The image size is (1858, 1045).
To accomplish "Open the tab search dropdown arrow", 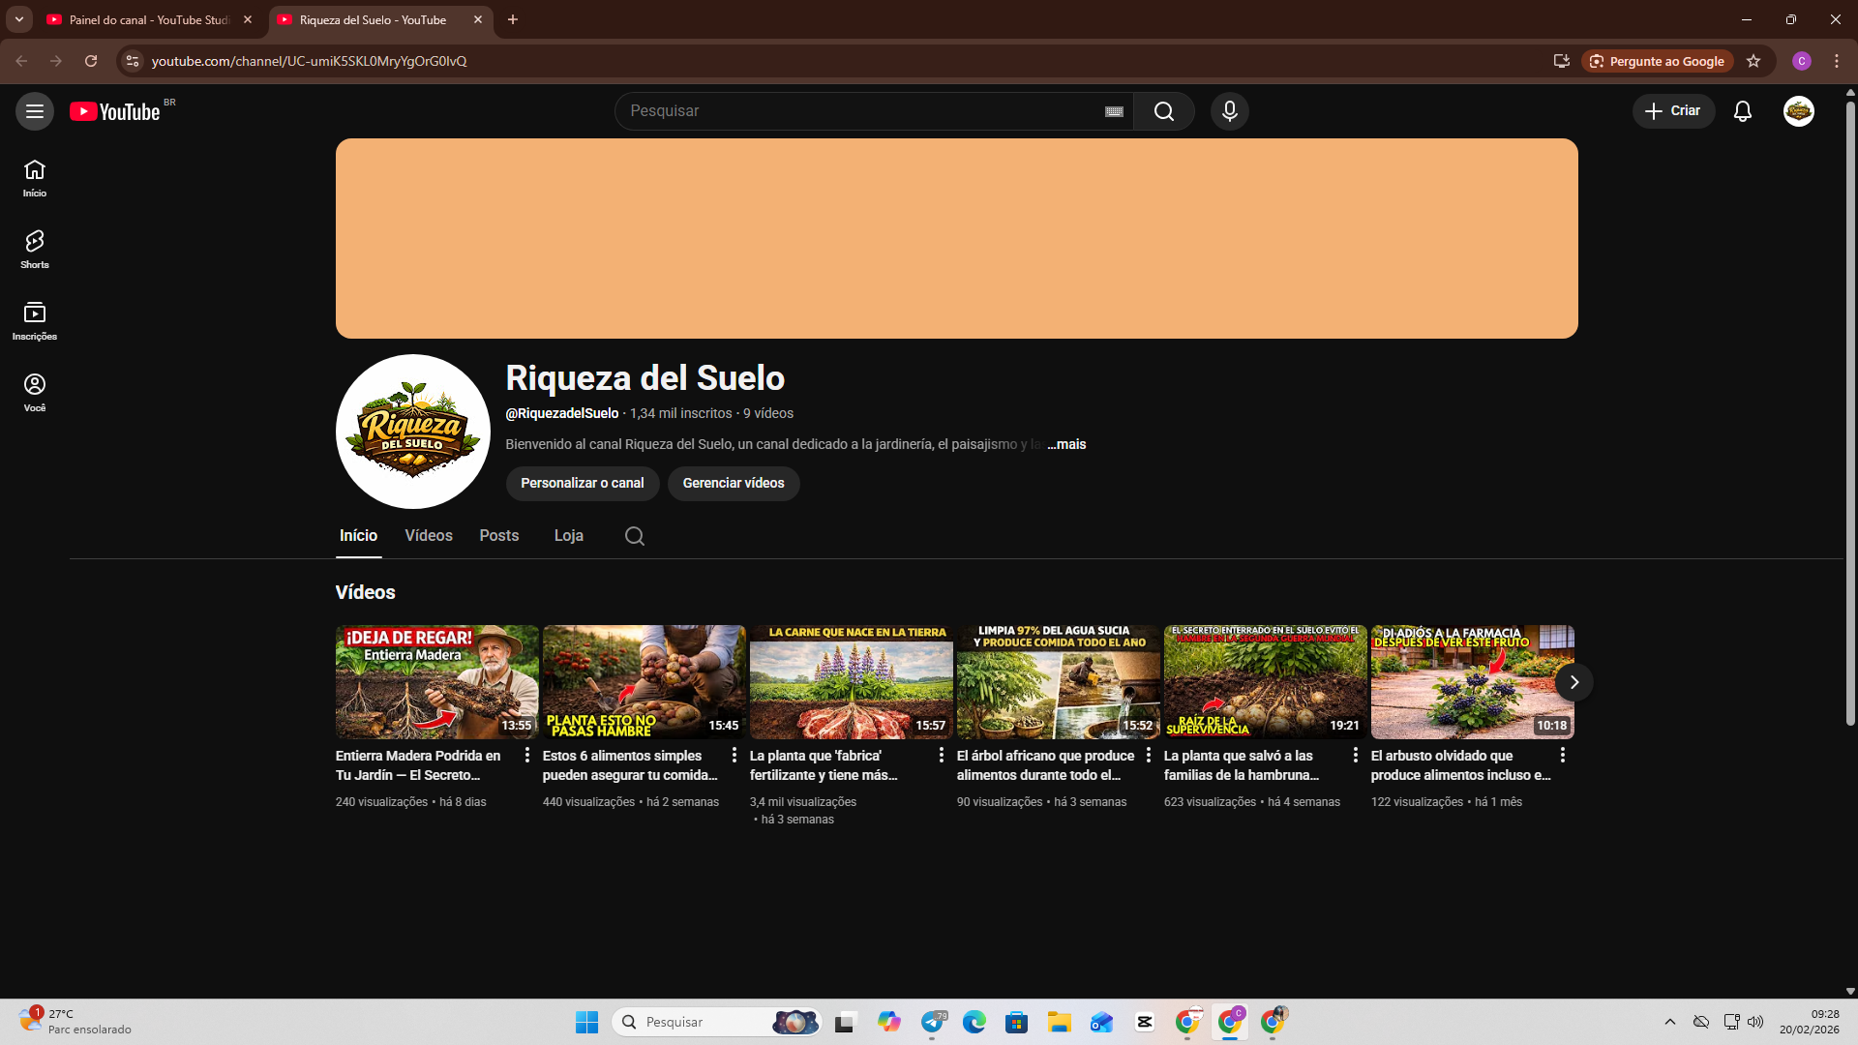I will 18,19.
